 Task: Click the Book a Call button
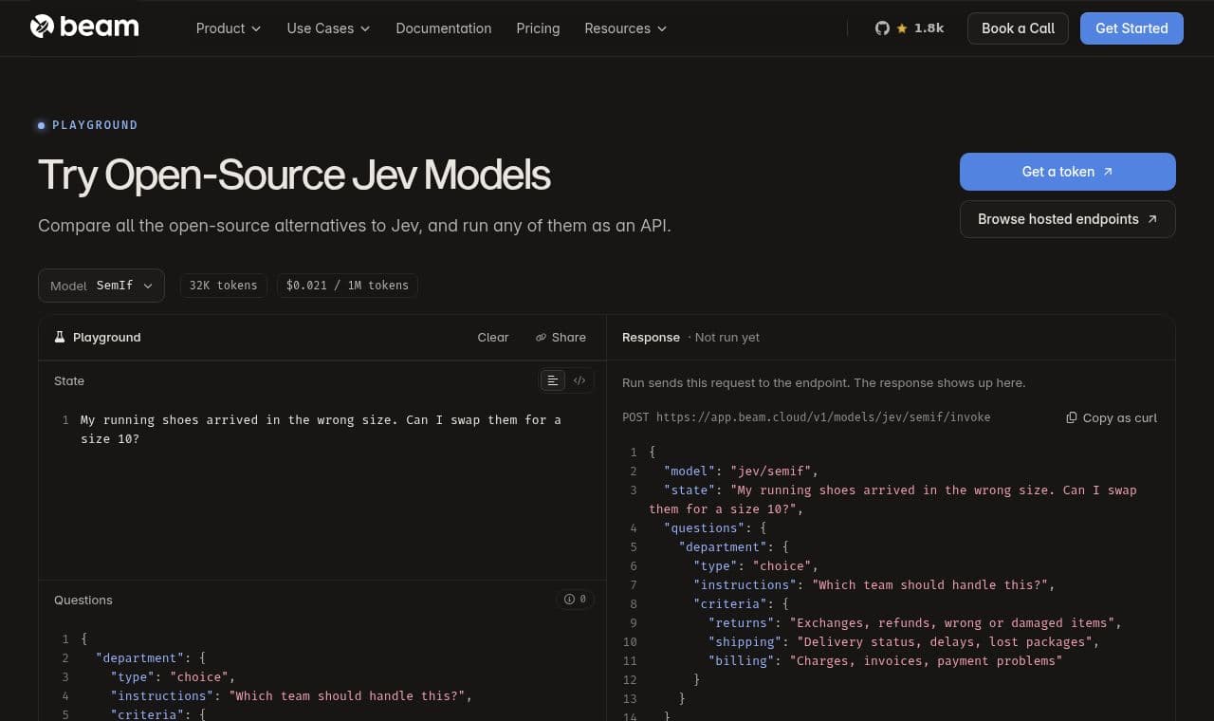[x=1018, y=28]
